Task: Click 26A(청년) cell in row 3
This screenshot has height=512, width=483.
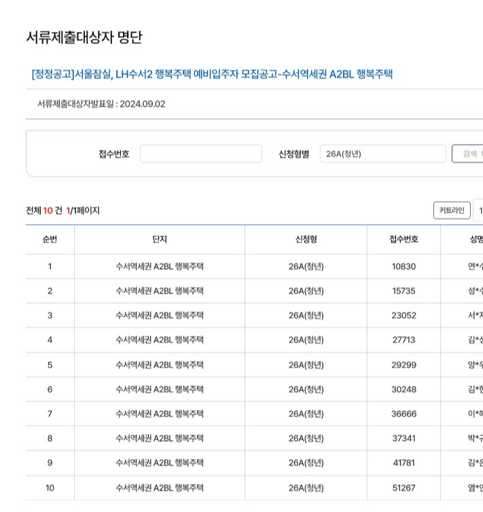Action: [x=306, y=316]
